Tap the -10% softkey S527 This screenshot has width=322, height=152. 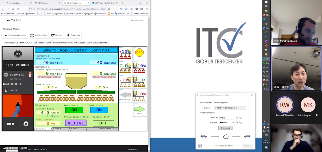[x=140, y=95]
